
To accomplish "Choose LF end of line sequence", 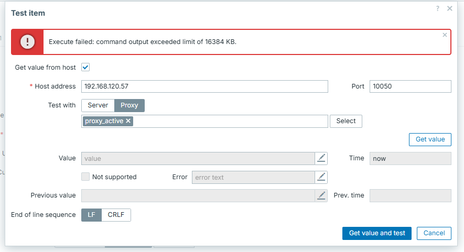I will coord(91,215).
